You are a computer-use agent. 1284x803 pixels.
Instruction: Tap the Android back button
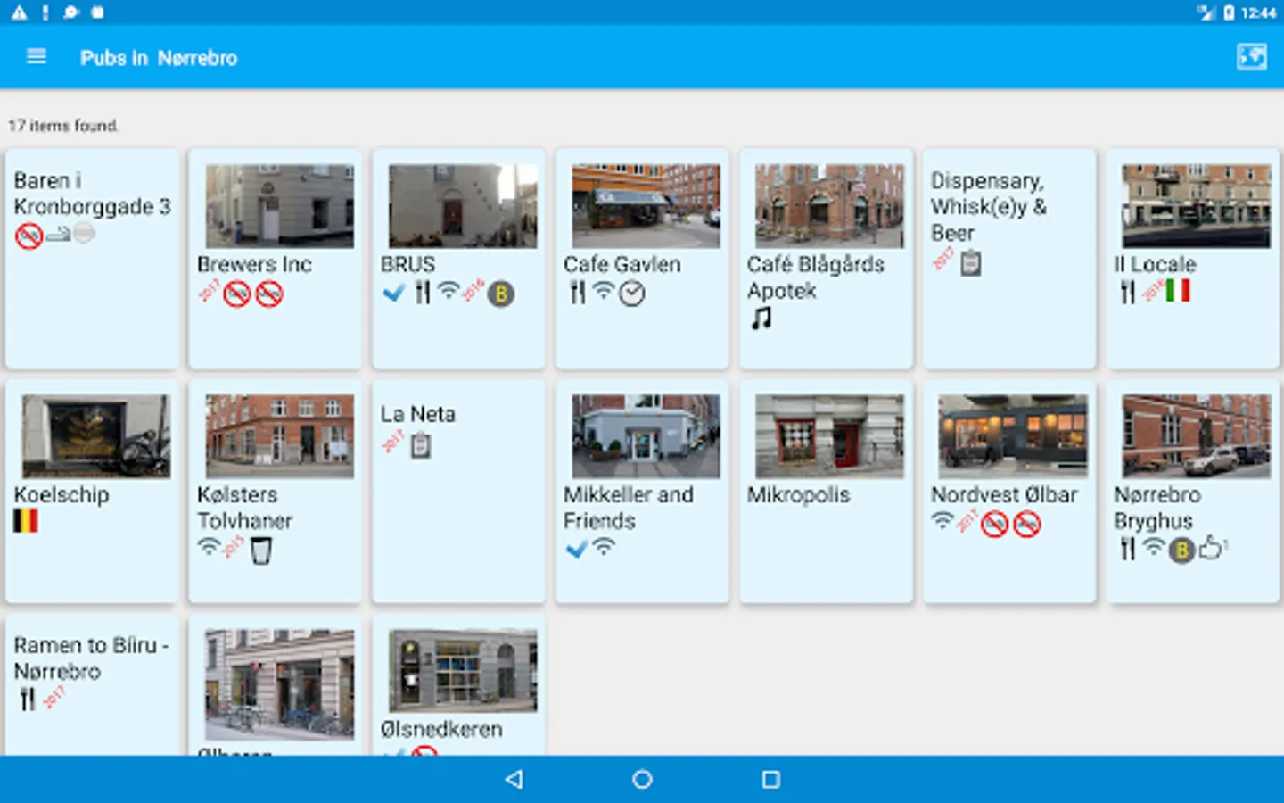point(514,779)
